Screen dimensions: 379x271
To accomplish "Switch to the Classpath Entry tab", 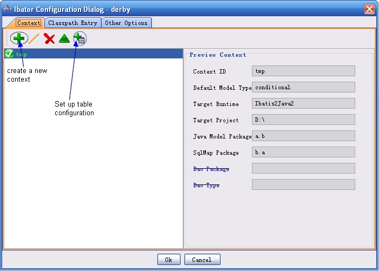I will (72, 23).
